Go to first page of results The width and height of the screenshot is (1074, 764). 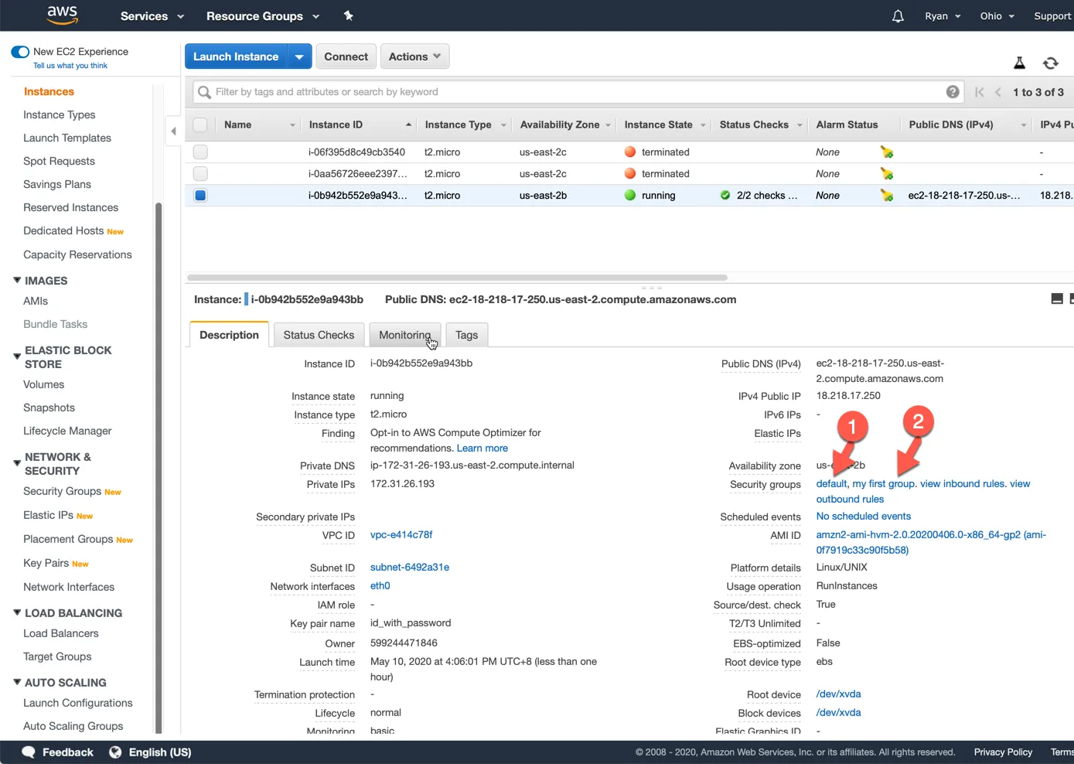(x=979, y=92)
